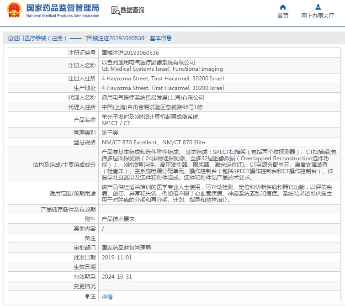345x306 pixels.
Task: Click the agent name 通用电气医疗系统贸易发展(上海)有限公司
Action: point(152,97)
